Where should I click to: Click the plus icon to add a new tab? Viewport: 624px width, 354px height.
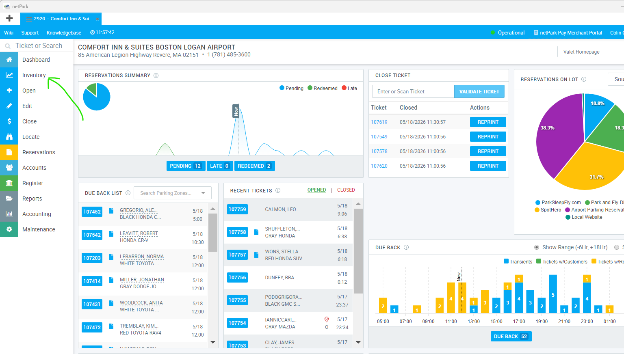pyautogui.click(x=9, y=18)
